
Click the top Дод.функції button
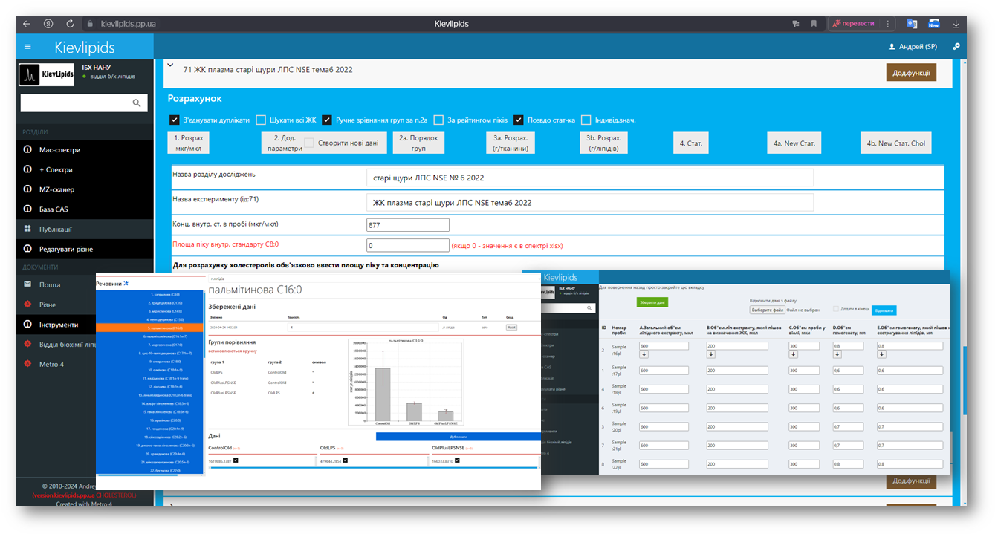[x=911, y=72]
